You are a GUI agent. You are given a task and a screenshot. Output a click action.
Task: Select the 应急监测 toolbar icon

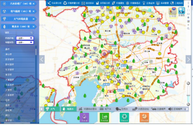143,3
